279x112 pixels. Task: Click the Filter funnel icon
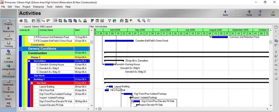point(110,21)
